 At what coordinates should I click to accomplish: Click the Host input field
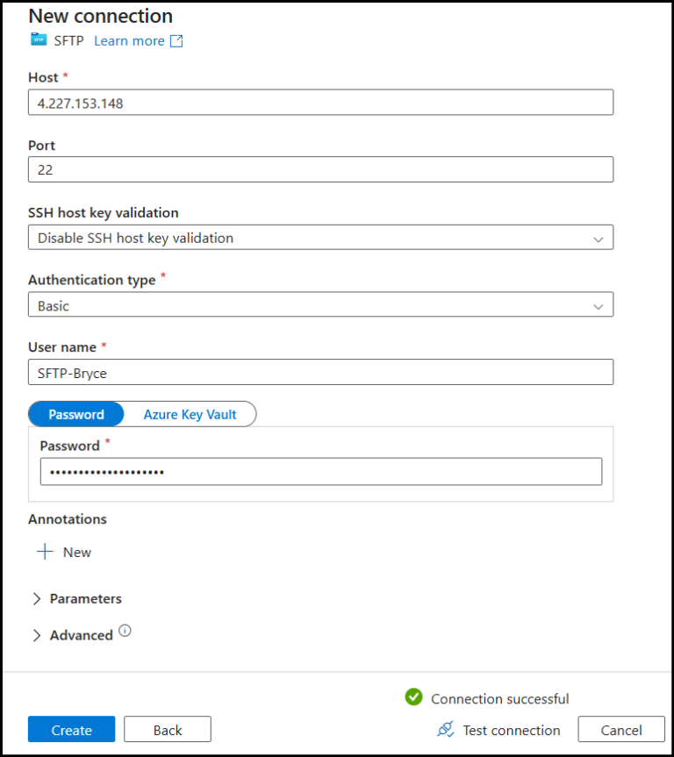(x=320, y=102)
